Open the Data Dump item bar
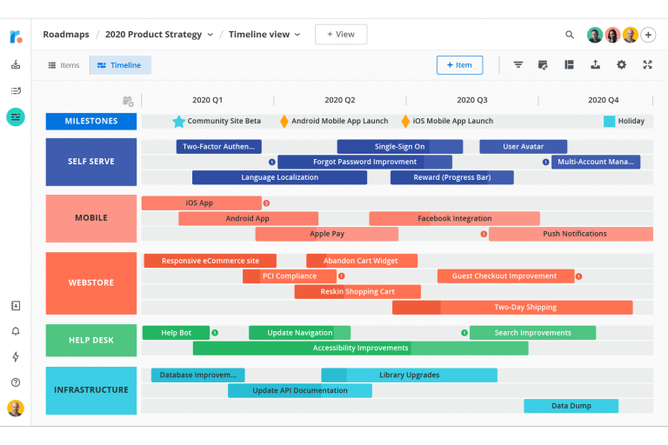This screenshot has width=668, height=445. tap(571, 406)
